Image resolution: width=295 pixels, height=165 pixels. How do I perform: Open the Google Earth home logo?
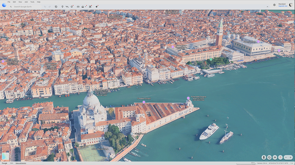(4, 5)
